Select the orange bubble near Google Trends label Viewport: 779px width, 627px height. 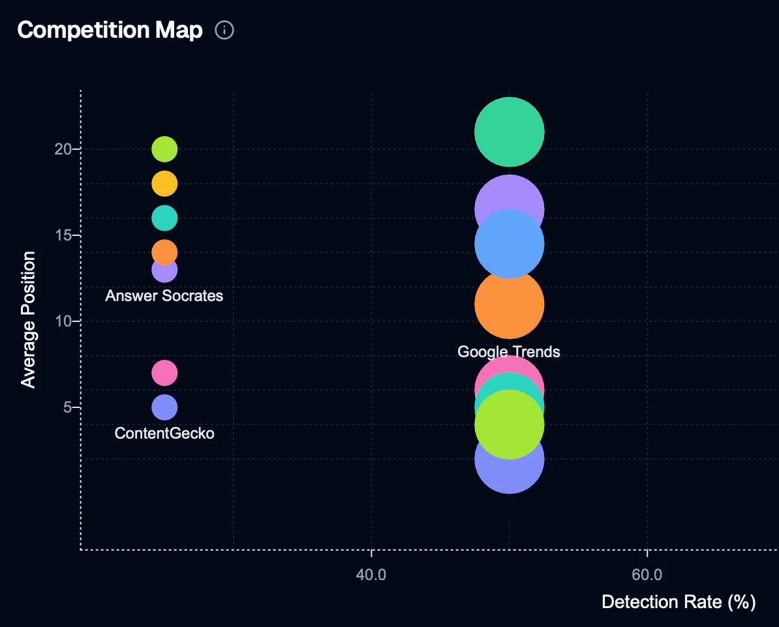(x=509, y=305)
